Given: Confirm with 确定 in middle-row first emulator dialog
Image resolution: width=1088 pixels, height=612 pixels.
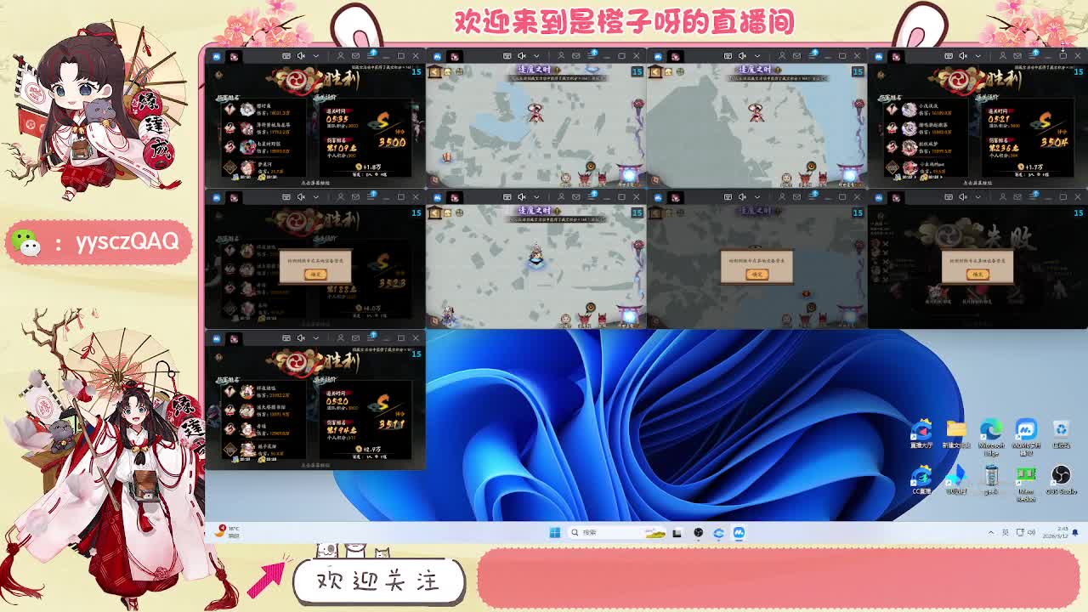Looking at the screenshot, I should pos(315,274).
